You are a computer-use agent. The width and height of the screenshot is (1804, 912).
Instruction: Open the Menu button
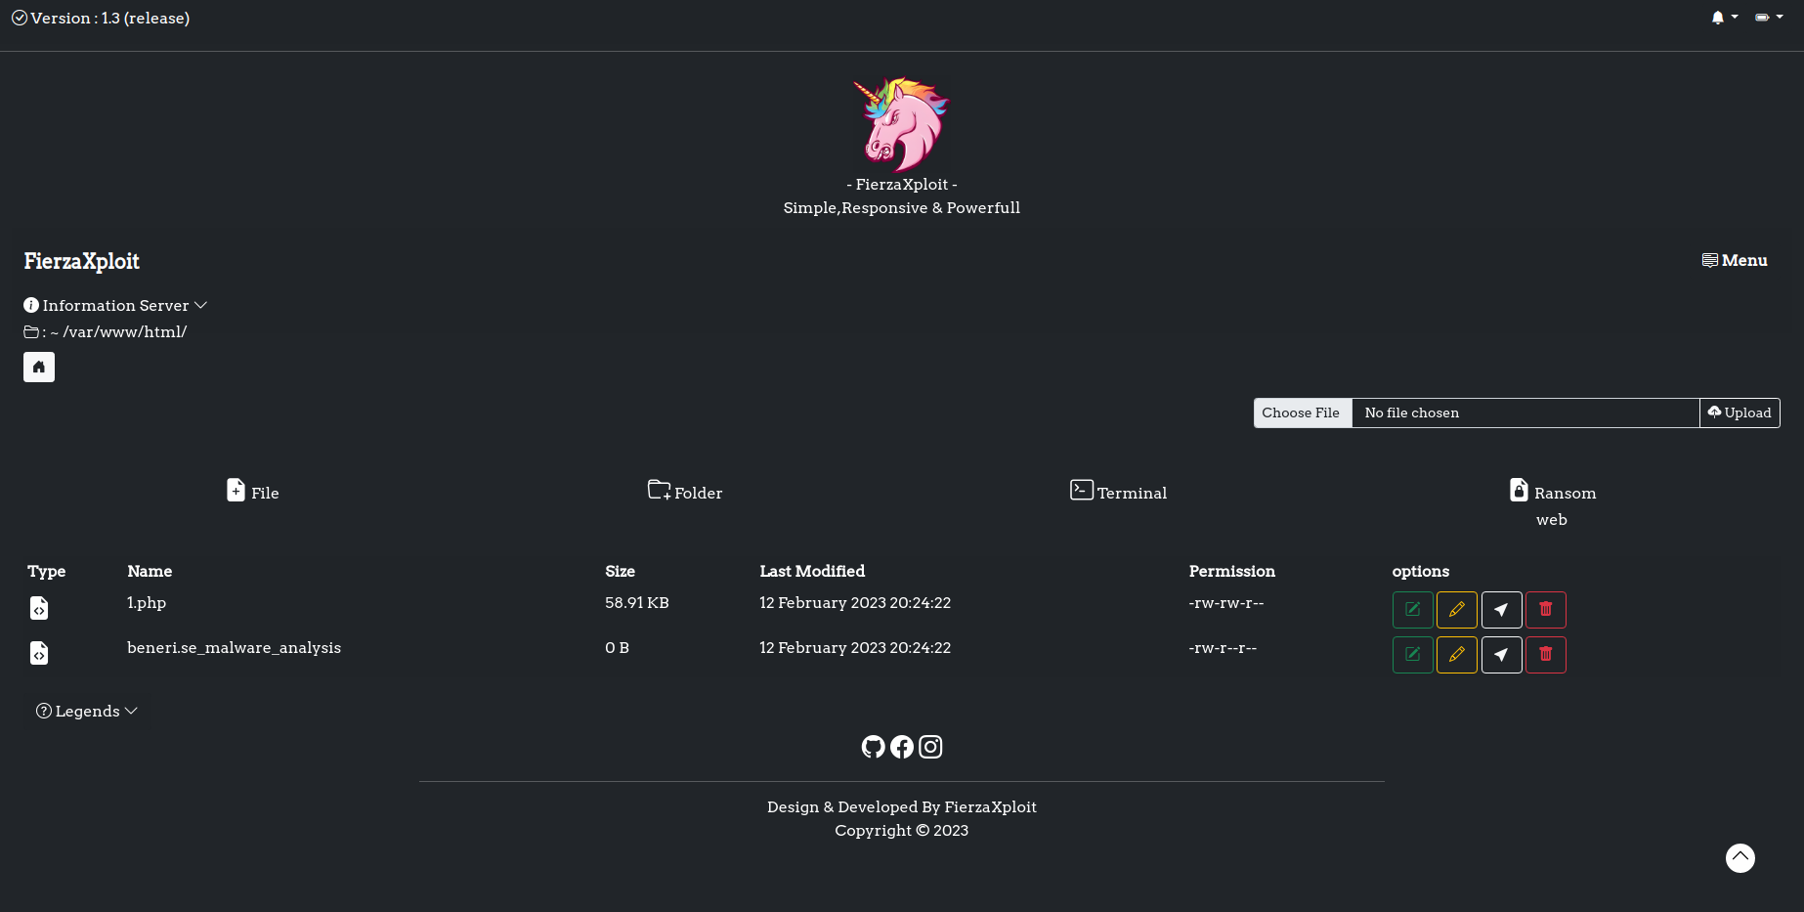click(x=1735, y=260)
